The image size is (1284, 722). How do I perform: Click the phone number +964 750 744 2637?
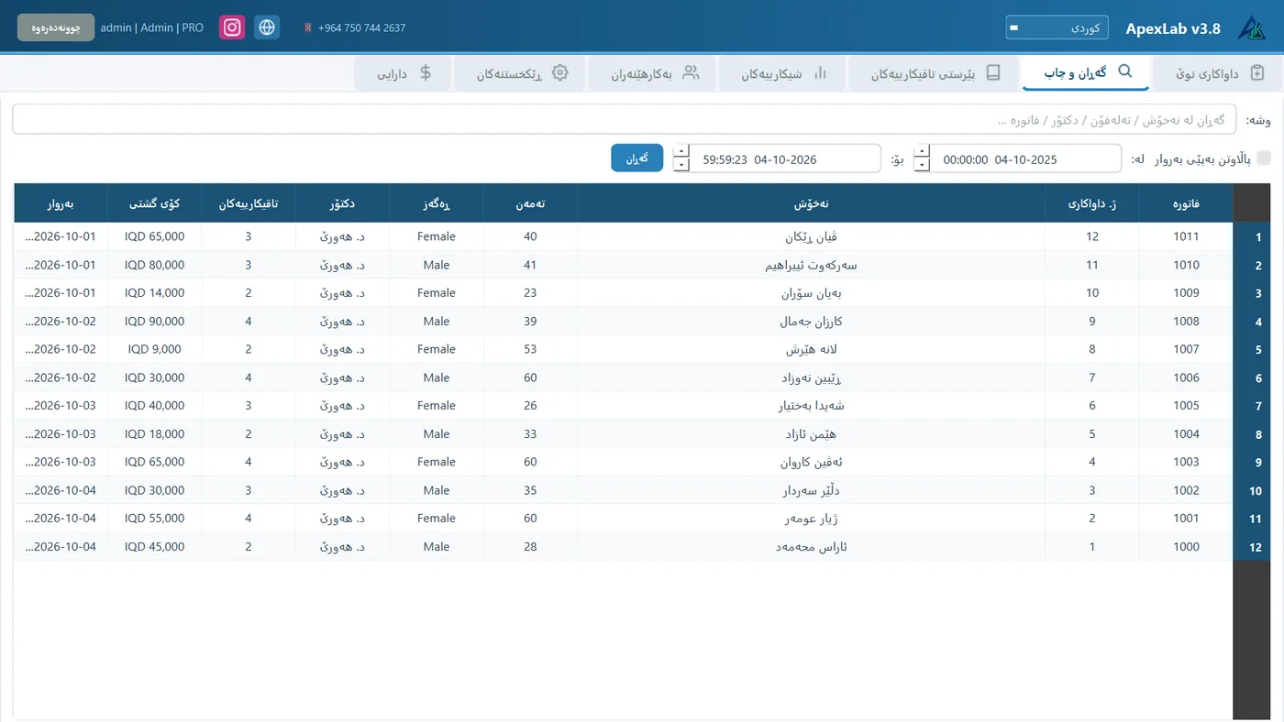(361, 28)
